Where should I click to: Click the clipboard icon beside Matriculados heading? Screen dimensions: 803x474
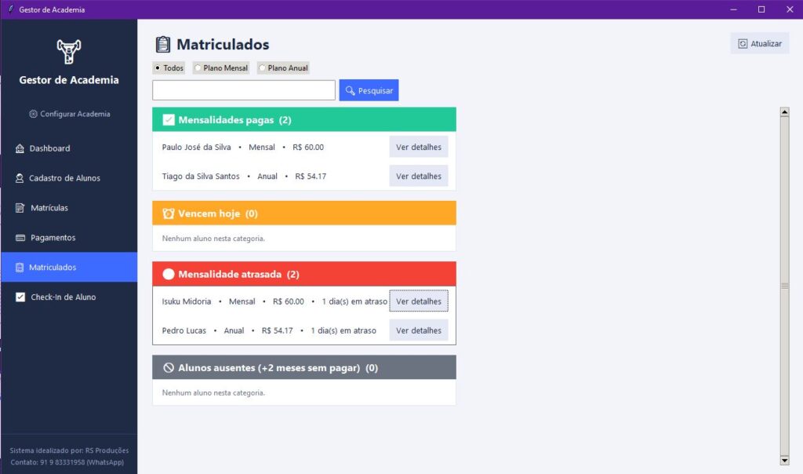click(163, 45)
